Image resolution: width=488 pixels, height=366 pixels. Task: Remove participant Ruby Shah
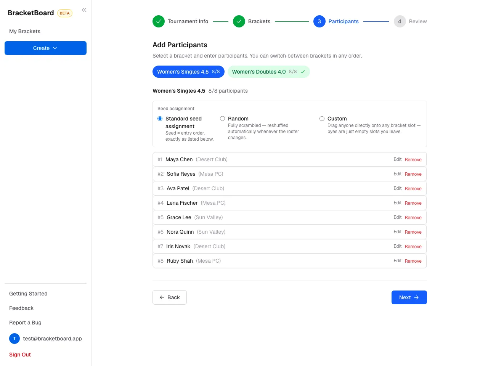[413, 261]
